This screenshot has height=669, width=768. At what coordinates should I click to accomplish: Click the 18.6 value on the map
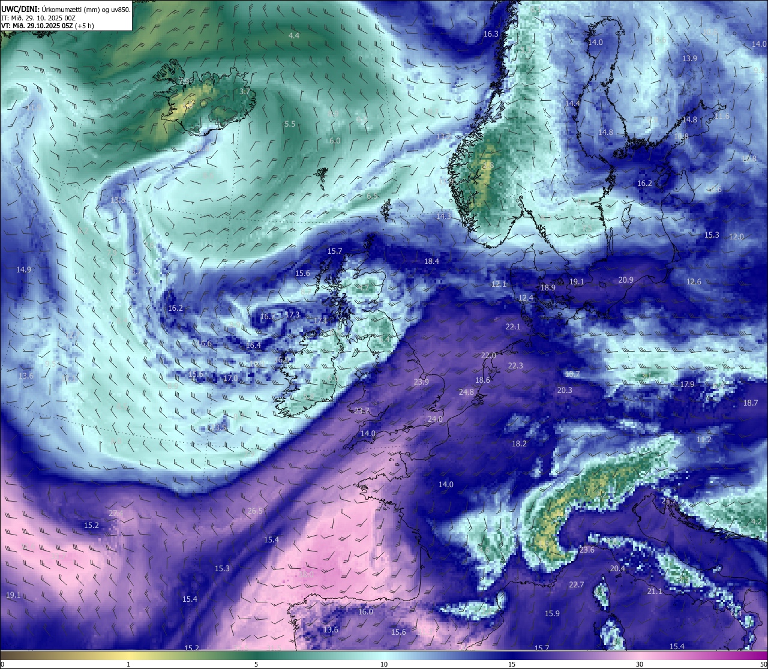point(482,380)
